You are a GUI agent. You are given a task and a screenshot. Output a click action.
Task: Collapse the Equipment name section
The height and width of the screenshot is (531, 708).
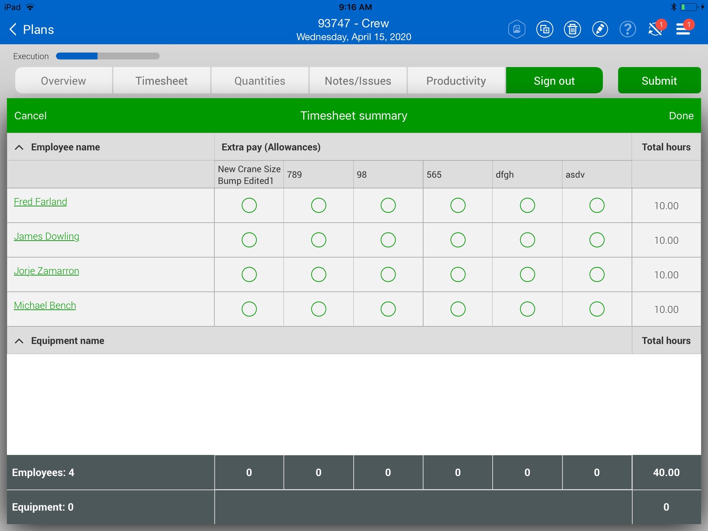pos(19,341)
